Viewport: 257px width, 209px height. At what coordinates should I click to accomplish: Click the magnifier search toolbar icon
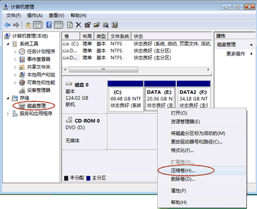pyautogui.click(x=105, y=25)
